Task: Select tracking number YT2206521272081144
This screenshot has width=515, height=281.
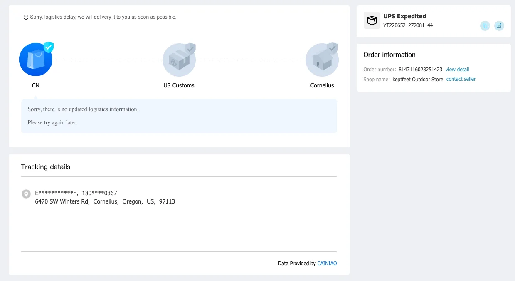Action: tap(408, 25)
